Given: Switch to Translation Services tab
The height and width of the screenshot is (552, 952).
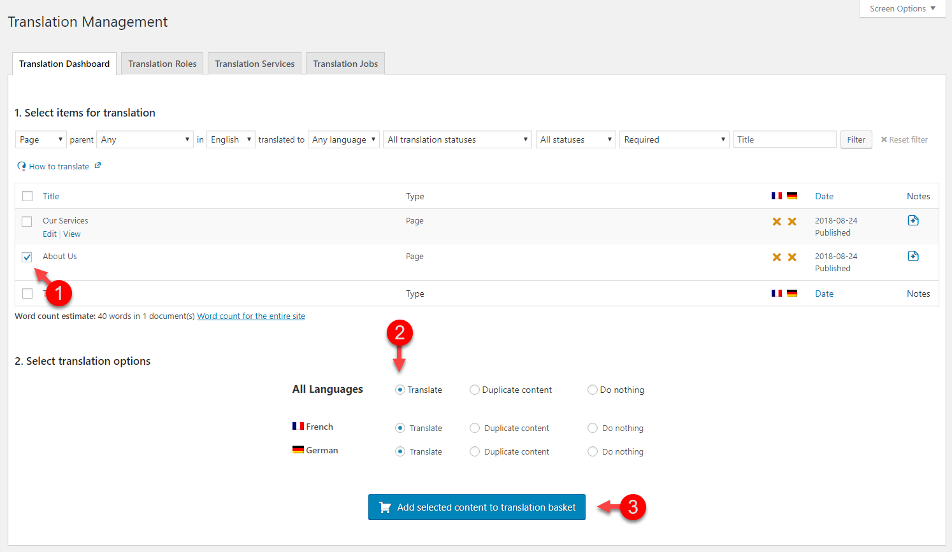Looking at the screenshot, I should click(255, 64).
